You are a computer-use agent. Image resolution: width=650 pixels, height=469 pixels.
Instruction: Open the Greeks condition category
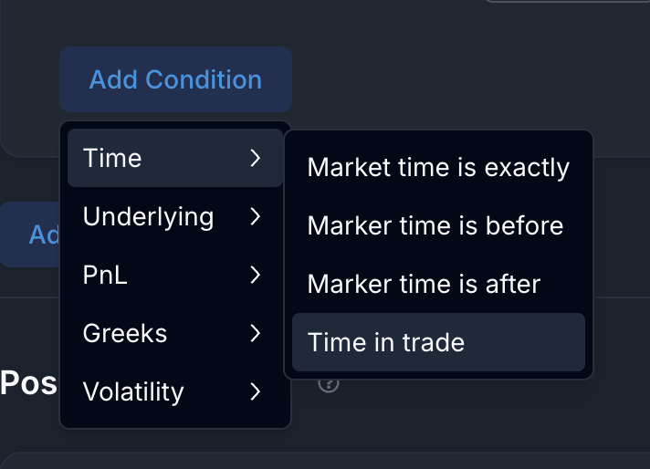tap(125, 334)
